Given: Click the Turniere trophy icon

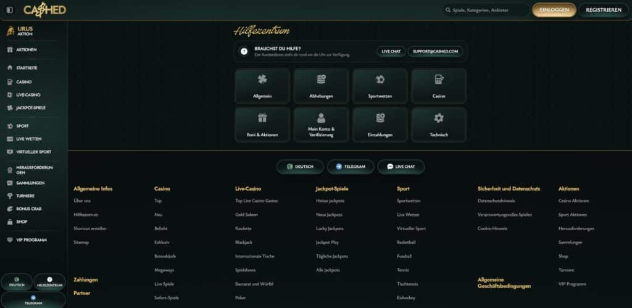Looking at the screenshot, I should point(10,196).
